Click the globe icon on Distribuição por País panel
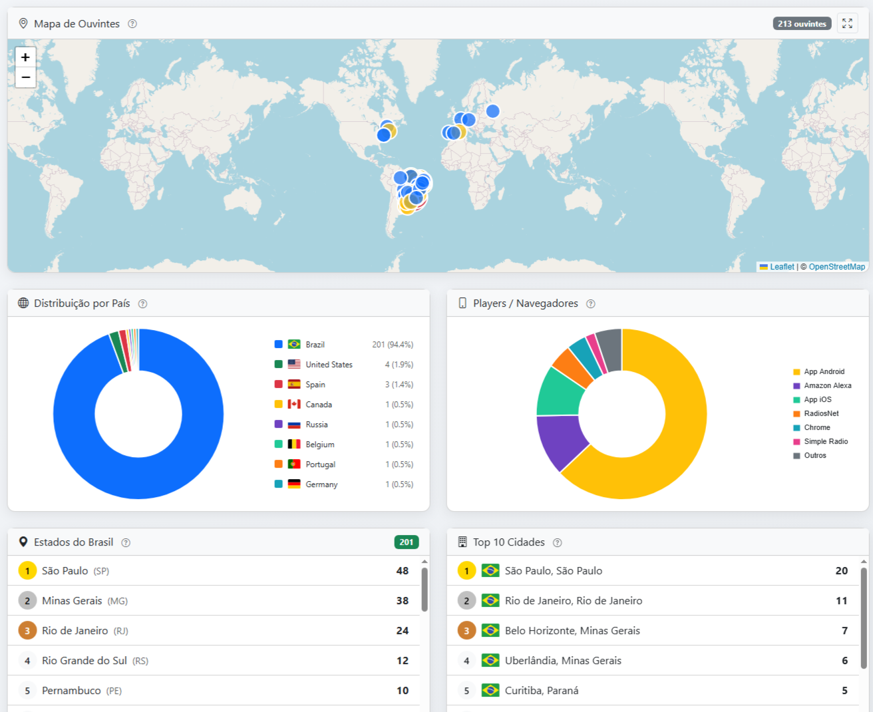This screenshot has width=873, height=712. point(23,303)
